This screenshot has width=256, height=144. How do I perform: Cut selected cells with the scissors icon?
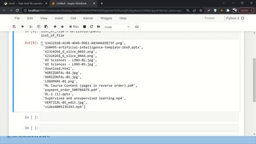[x=31, y=27]
